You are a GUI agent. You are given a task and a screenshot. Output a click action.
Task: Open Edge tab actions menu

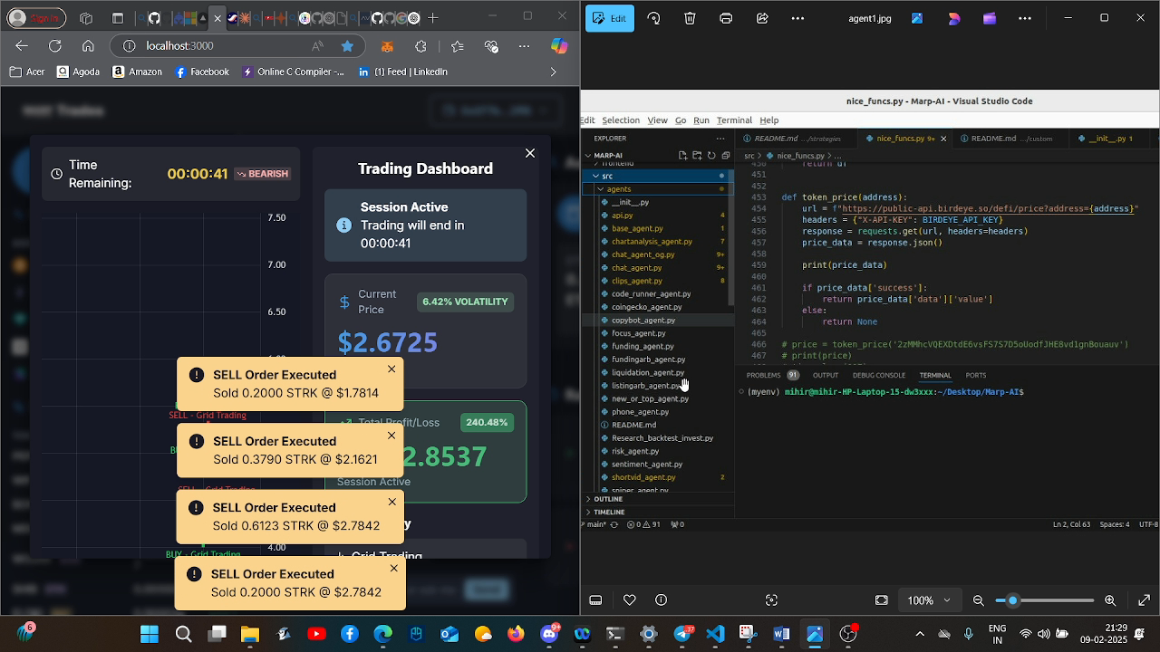(x=118, y=18)
